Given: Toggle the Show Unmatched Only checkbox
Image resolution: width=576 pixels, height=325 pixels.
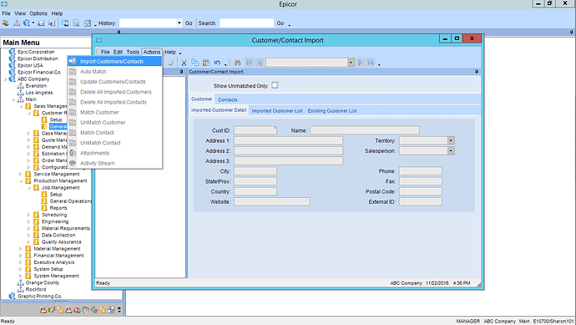Looking at the screenshot, I should click(275, 85).
